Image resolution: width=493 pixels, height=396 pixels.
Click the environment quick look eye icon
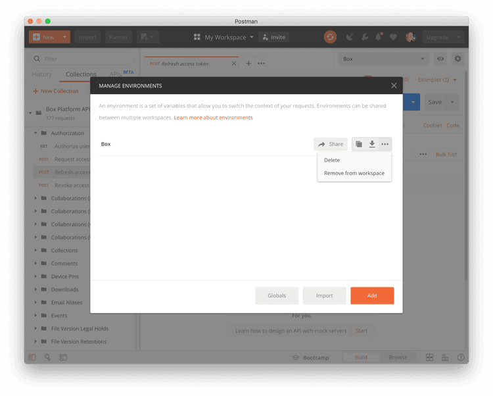pyautogui.click(x=440, y=59)
